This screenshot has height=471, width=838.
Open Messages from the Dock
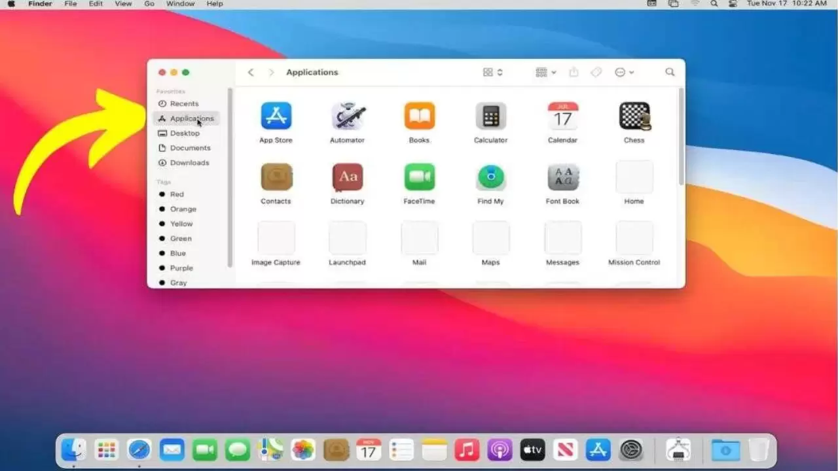(x=238, y=450)
